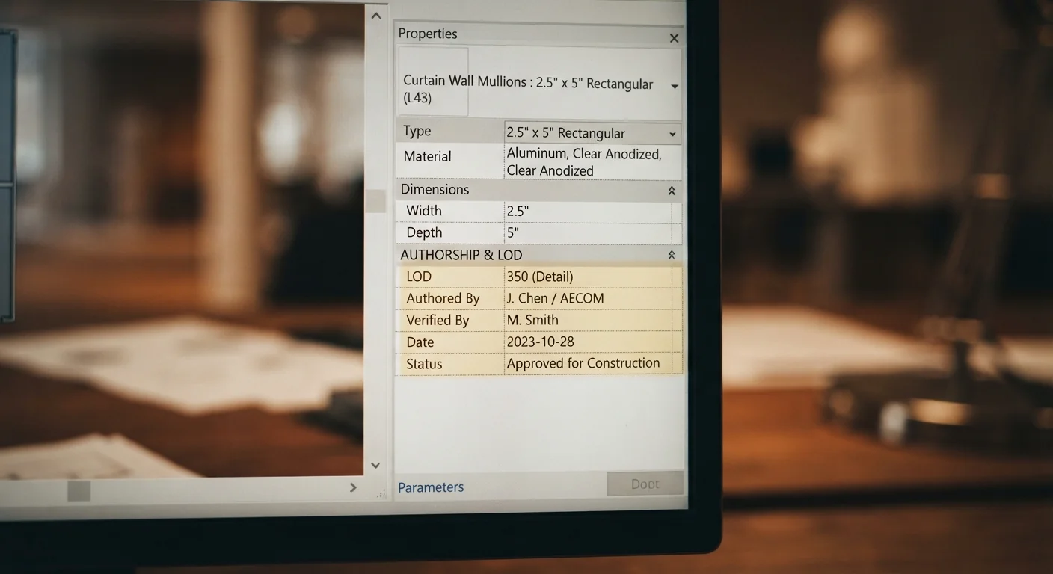Image resolution: width=1053 pixels, height=574 pixels.
Task: Click the Authored By label
Action: [443, 298]
